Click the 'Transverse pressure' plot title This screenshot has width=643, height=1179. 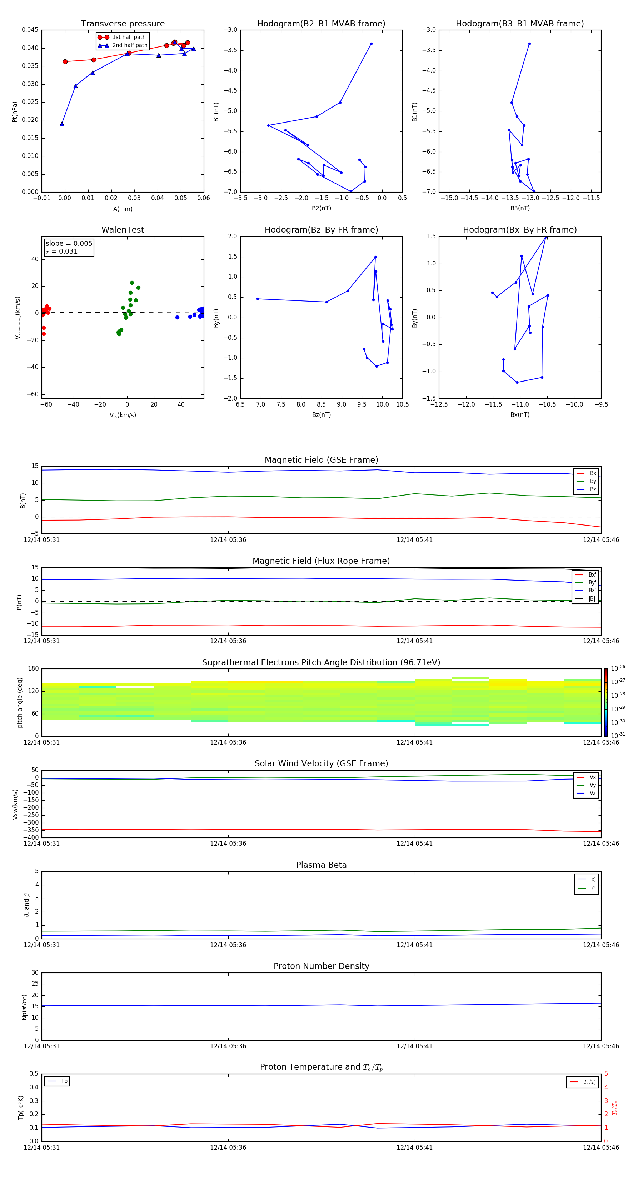[123, 24]
